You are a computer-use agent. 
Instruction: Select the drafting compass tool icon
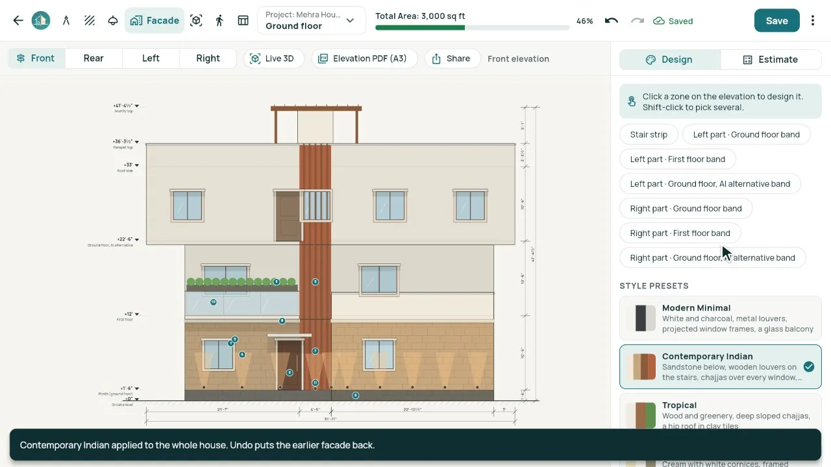click(x=66, y=21)
